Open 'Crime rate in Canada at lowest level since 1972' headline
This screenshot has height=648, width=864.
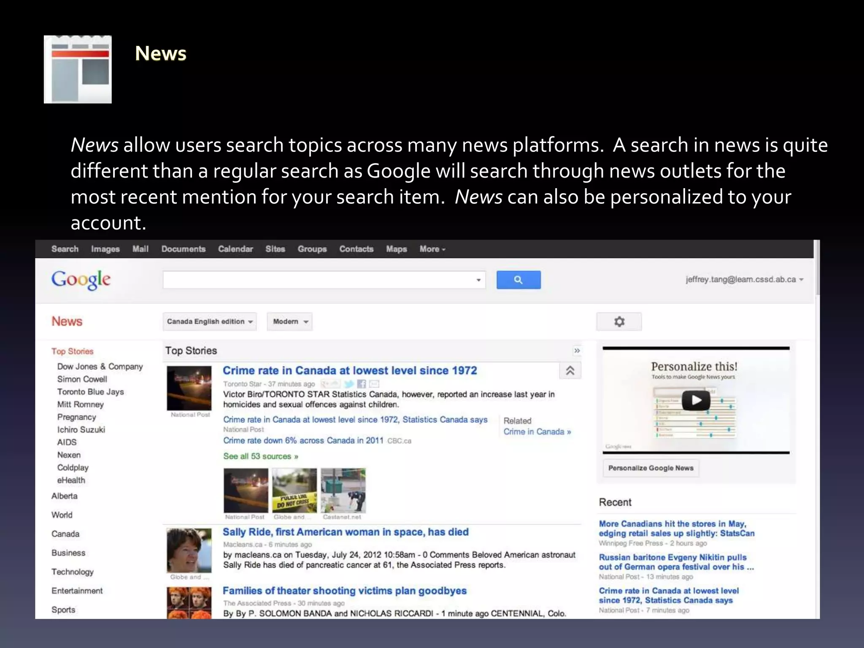pyautogui.click(x=350, y=370)
